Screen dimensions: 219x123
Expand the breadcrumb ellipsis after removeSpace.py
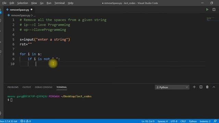(35, 15)
